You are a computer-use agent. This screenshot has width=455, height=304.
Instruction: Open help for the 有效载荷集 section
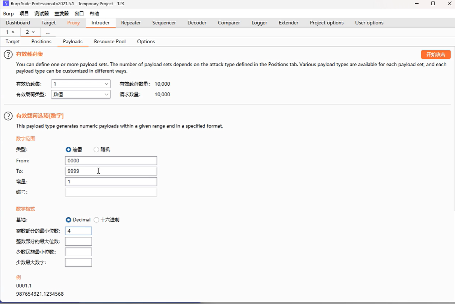8,54
